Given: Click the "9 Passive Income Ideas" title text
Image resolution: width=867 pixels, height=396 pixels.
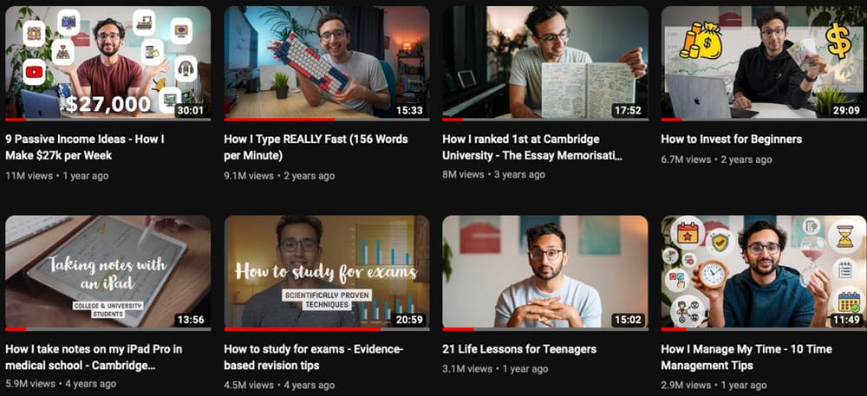Looking at the screenshot, I should [x=85, y=147].
